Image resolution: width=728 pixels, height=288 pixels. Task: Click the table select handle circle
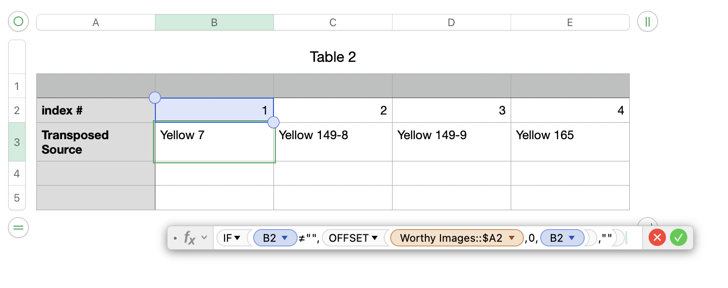point(18,22)
